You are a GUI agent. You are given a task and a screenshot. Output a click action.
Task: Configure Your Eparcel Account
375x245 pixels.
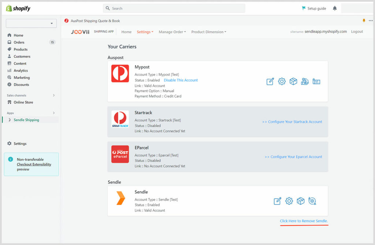point(293,157)
